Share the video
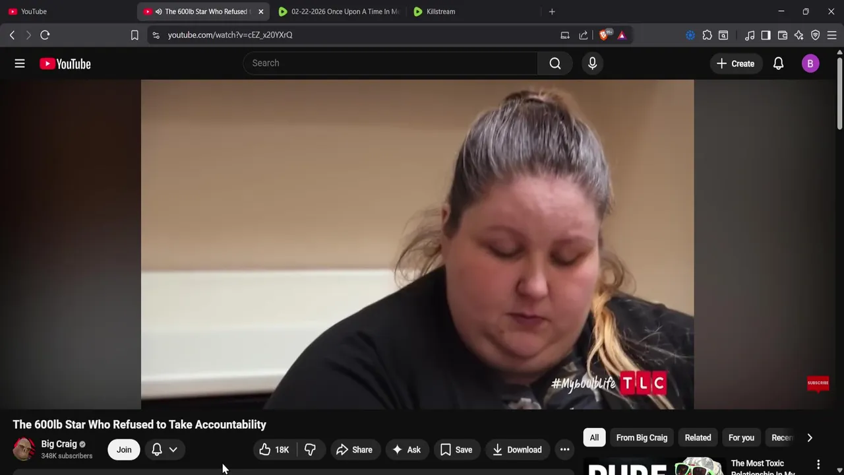844x475 pixels. point(355,450)
